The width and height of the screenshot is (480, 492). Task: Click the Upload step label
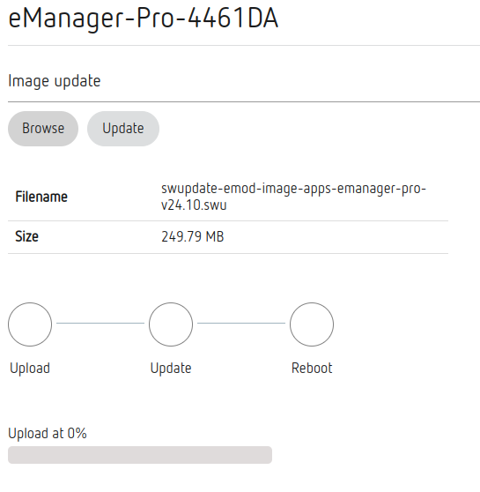click(30, 368)
